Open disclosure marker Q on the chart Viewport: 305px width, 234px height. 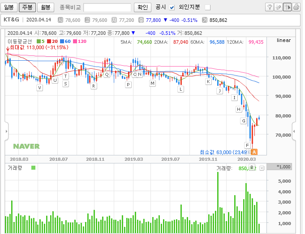(107, 75)
